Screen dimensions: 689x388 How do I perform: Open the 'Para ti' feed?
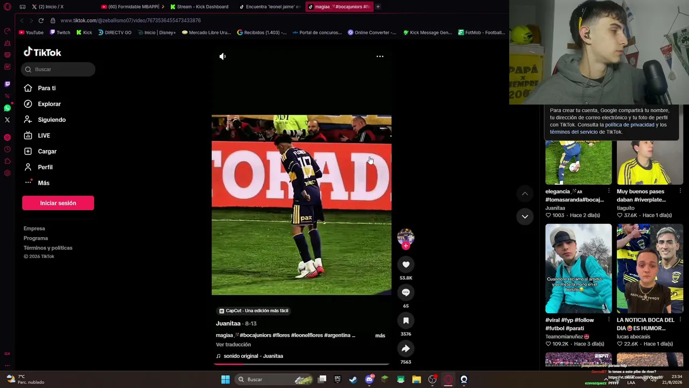pyautogui.click(x=40, y=88)
